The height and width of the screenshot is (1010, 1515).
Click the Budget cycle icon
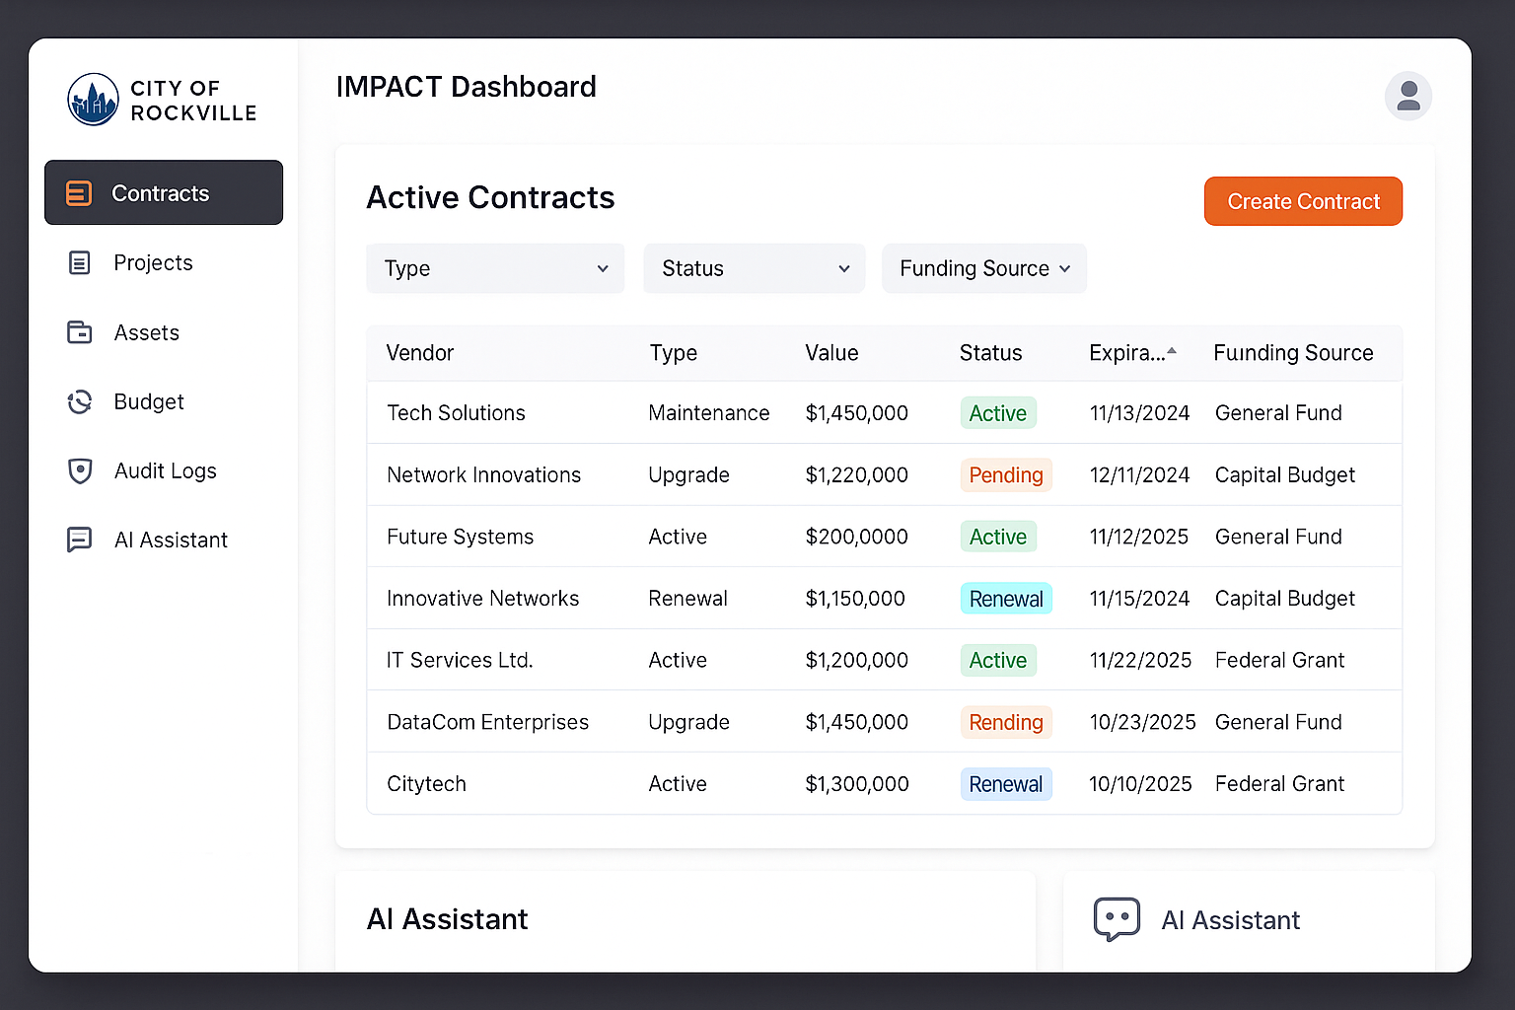(79, 401)
